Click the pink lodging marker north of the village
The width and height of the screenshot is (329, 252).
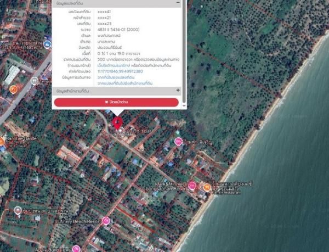tap(179, 142)
